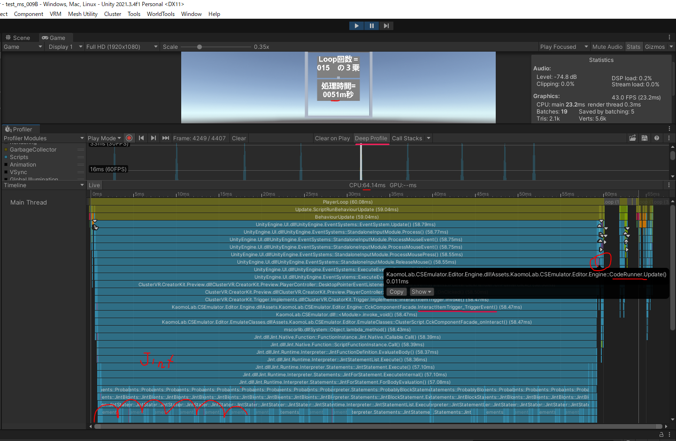676x441 pixels.
Task: Open the WorldTools menu
Action: 161,14
